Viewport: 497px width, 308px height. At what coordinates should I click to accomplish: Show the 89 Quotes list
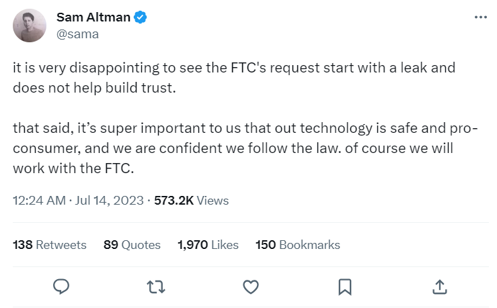pos(132,245)
